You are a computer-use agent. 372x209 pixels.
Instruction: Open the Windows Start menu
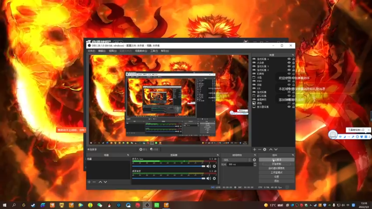point(5,205)
